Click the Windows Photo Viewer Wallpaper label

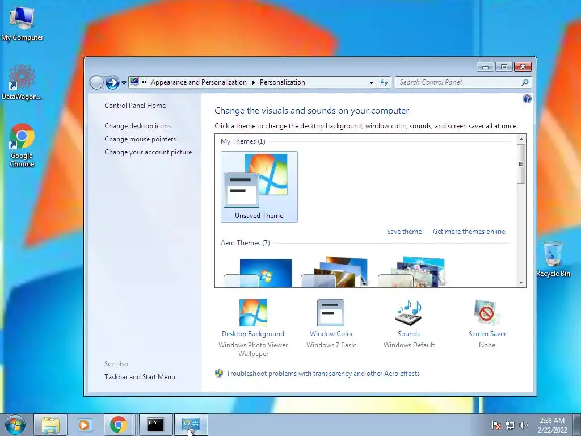click(253, 349)
